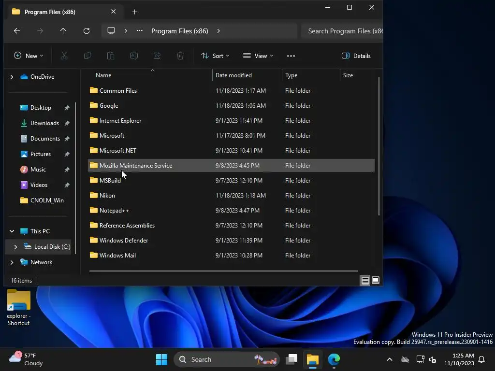Click the Cut scissors icon

pyautogui.click(x=64, y=56)
